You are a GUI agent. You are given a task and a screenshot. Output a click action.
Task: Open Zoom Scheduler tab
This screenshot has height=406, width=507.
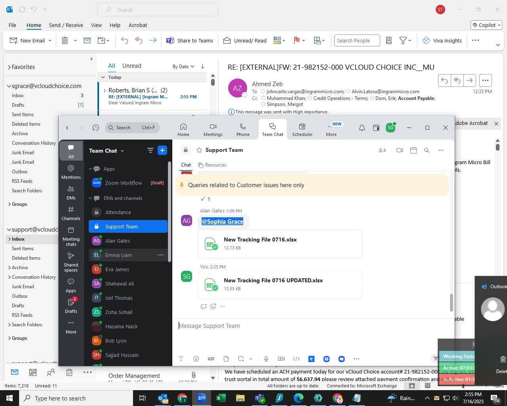coord(302,130)
